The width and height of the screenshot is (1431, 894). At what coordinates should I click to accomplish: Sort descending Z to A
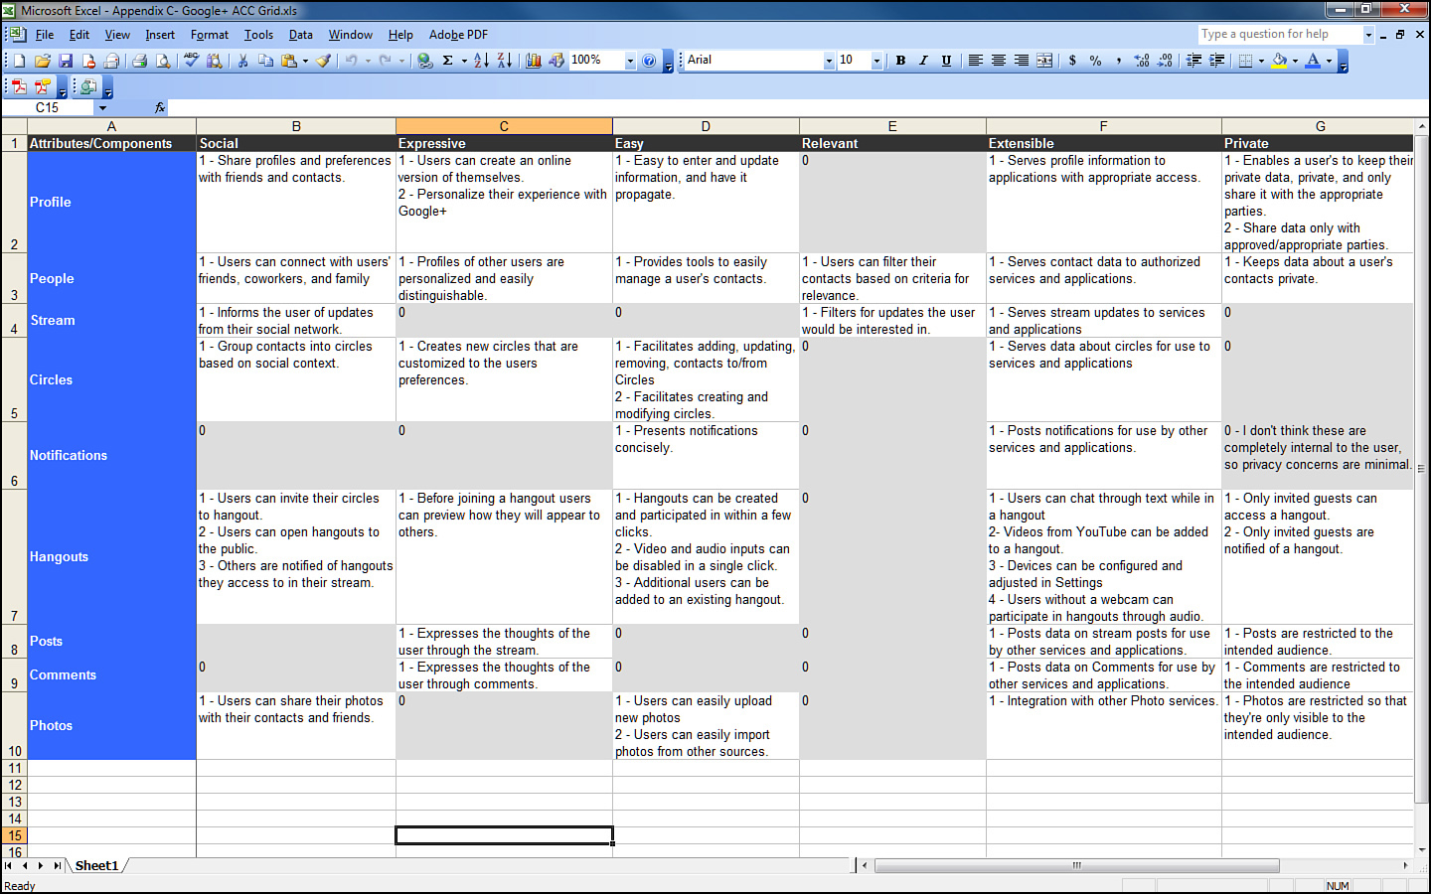505,61
